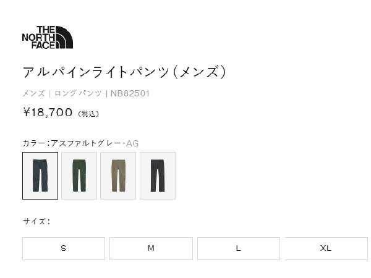This screenshot has height=278, width=371.
Task: Click the カラー: prefix of color label
Action: (36, 143)
